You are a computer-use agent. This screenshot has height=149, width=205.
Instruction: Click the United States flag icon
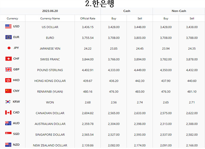pyautogui.click(x=8, y=26)
